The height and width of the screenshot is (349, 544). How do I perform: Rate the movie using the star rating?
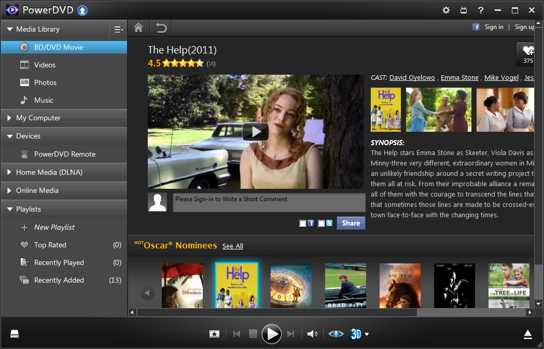click(x=183, y=63)
